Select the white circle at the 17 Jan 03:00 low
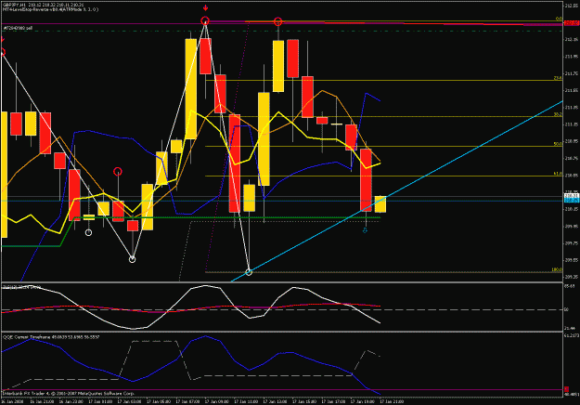Viewport: 580px width, 405px height. [132, 259]
